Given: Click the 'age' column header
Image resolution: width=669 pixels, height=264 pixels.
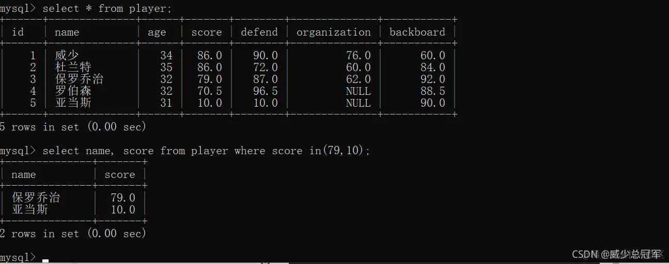Looking at the screenshot, I should tap(157, 32).
